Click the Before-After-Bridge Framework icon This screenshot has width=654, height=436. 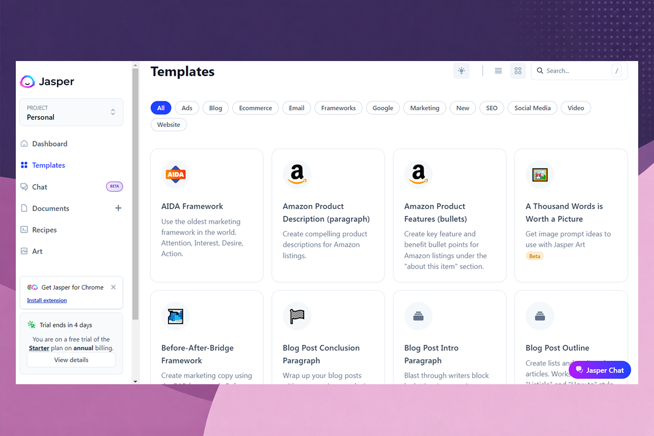175,316
